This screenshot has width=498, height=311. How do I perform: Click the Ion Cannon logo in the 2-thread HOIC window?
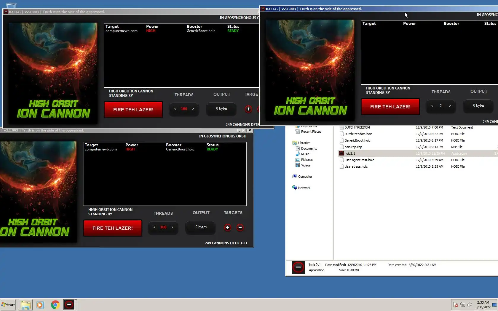click(x=310, y=70)
